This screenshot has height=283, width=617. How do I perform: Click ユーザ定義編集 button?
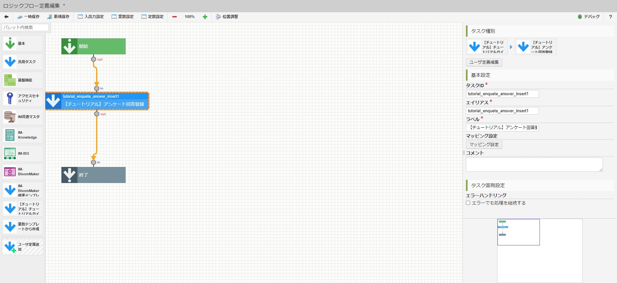[484, 62]
